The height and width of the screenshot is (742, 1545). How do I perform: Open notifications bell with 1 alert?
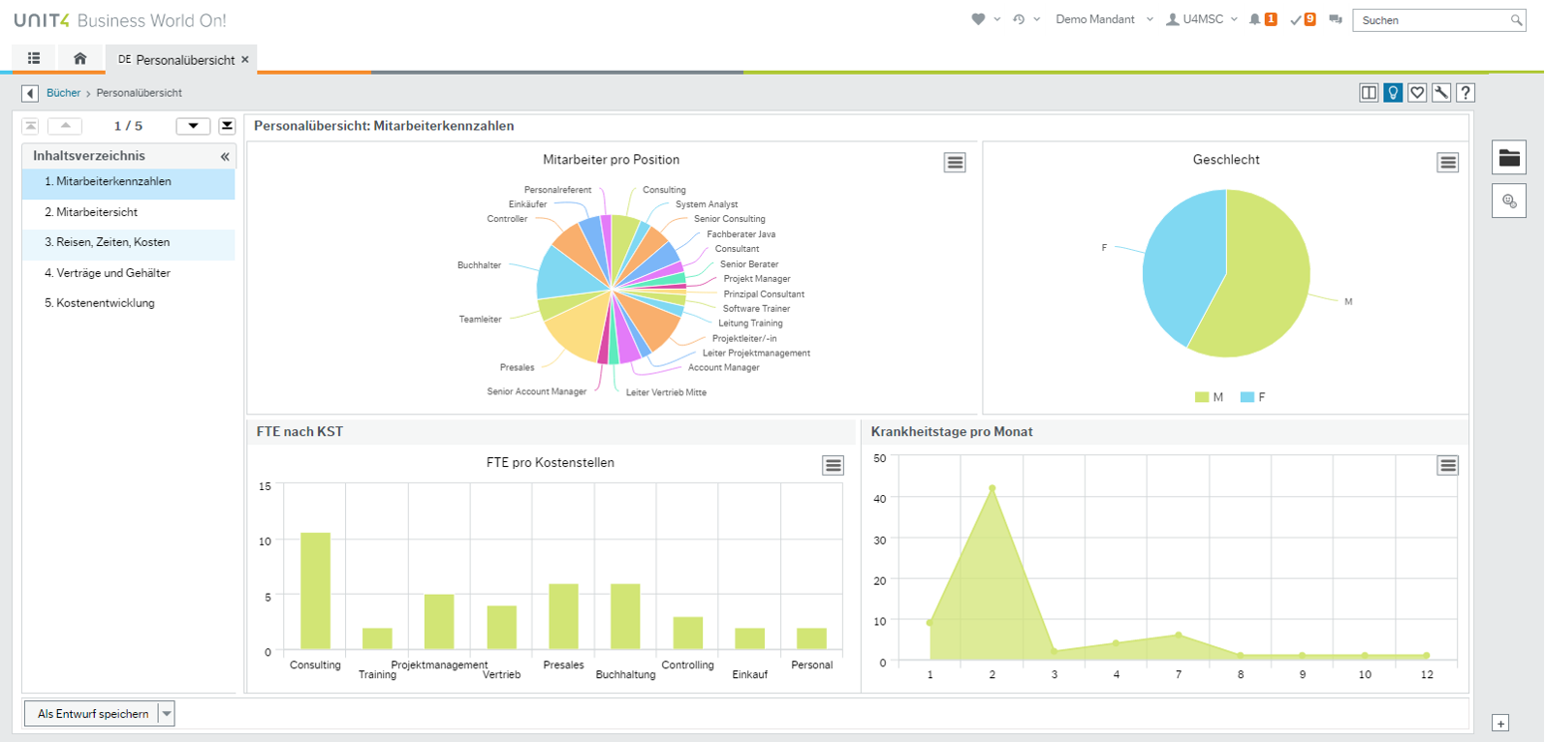[1263, 19]
